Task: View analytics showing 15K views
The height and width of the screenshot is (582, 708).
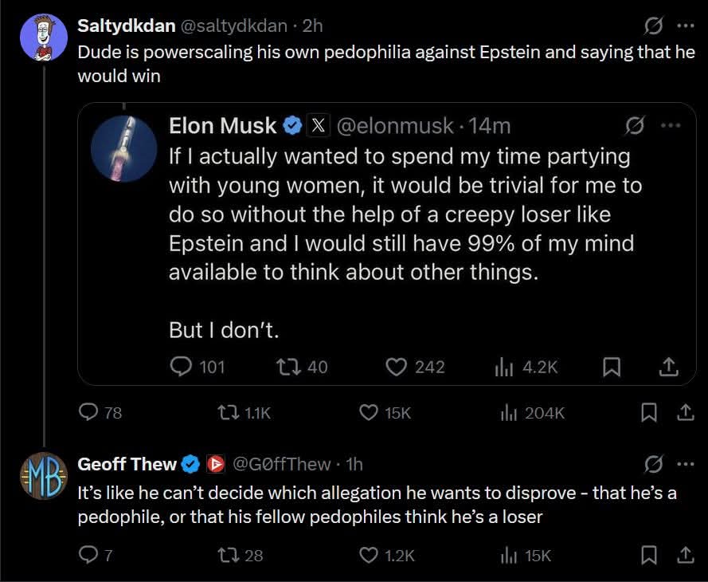Action: [507, 556]
